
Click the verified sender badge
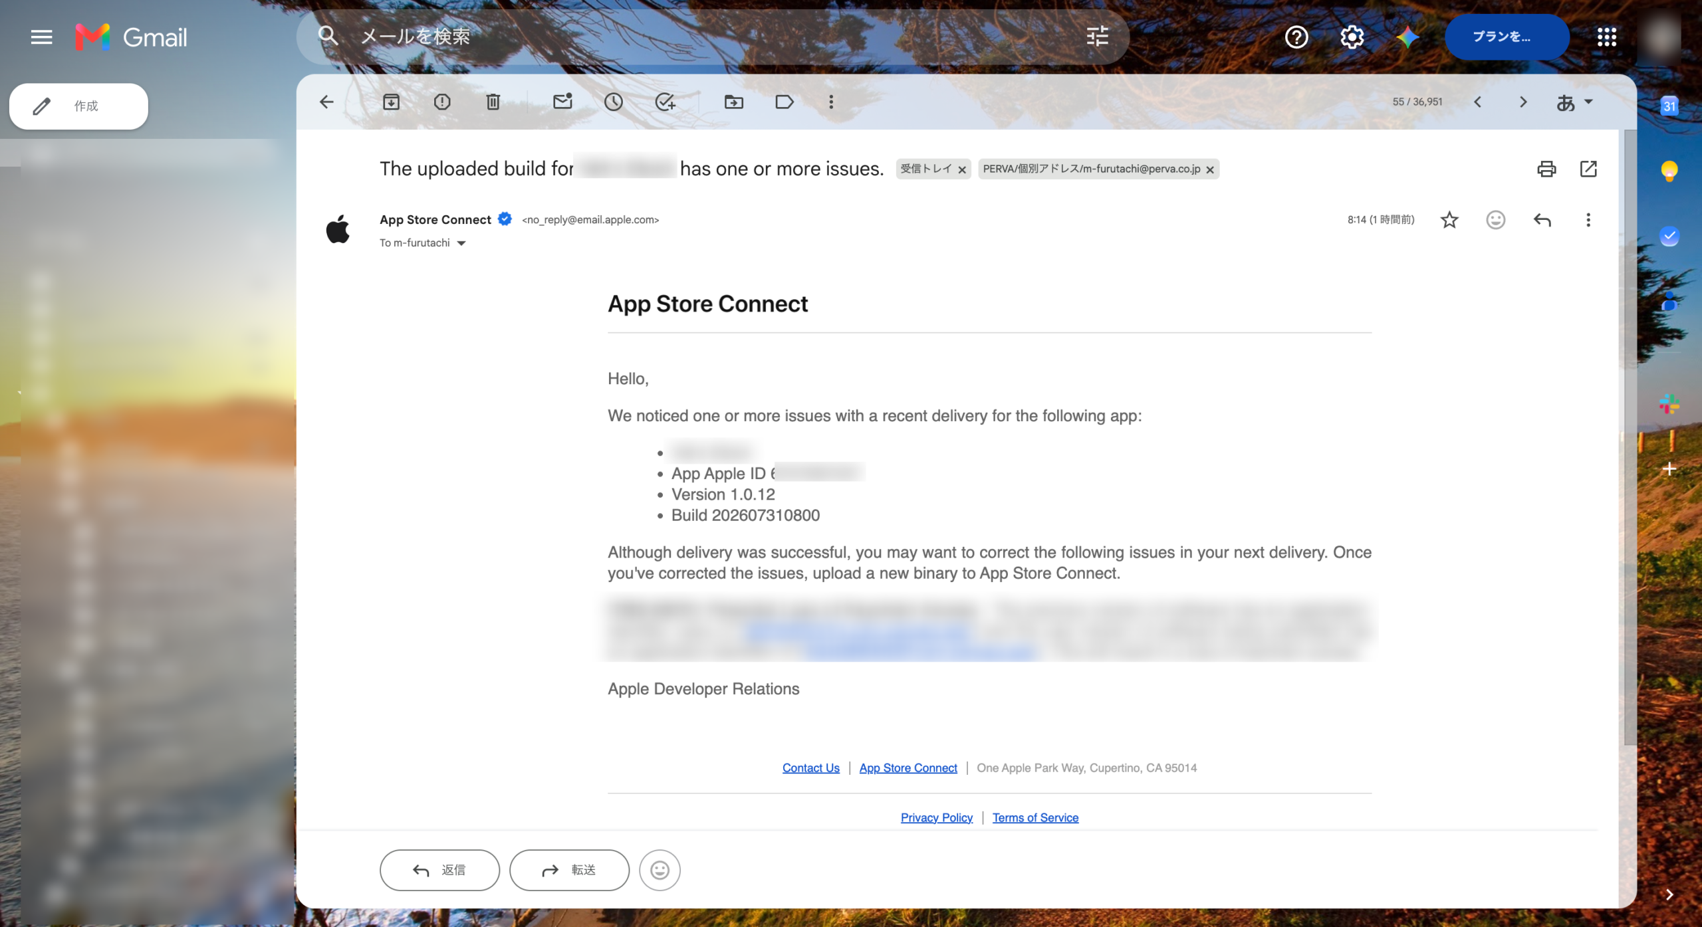click(505, 219)
